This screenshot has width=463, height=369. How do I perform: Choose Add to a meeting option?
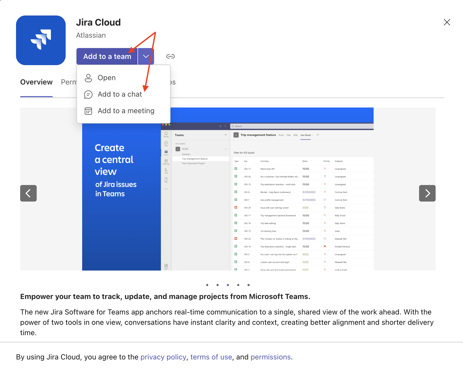[126, 111]
